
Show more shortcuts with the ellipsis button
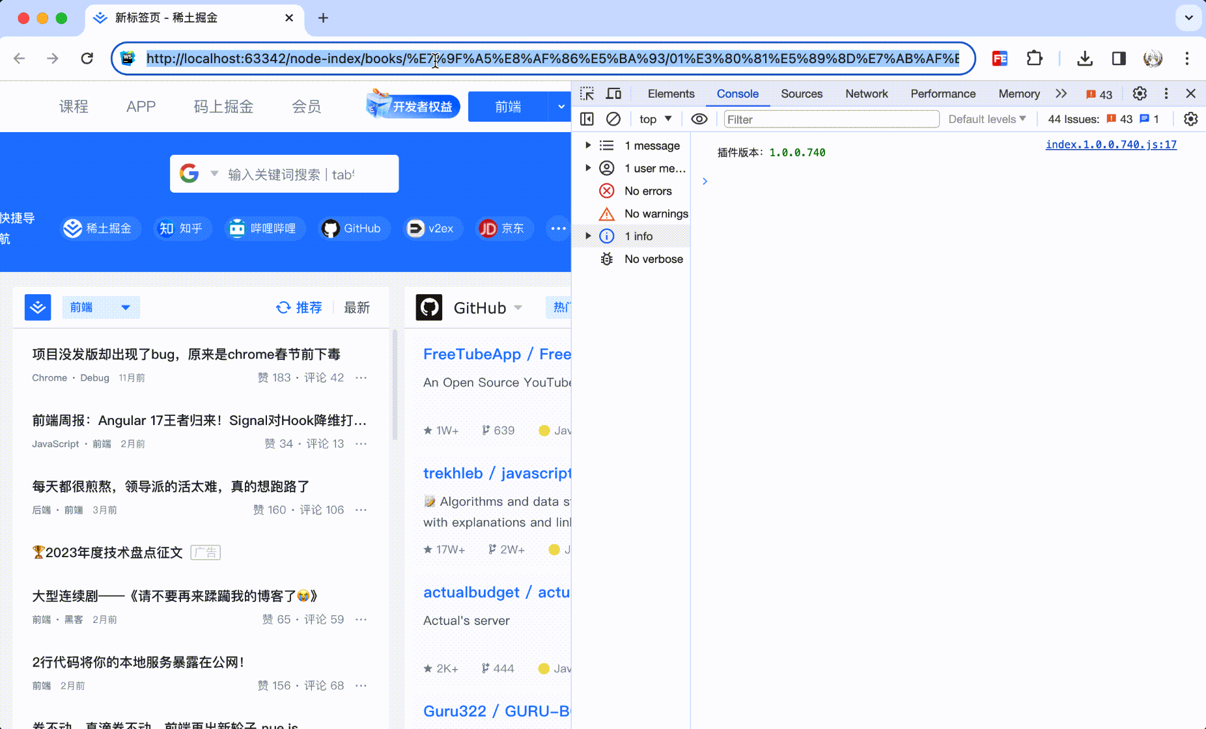(558, 228)
